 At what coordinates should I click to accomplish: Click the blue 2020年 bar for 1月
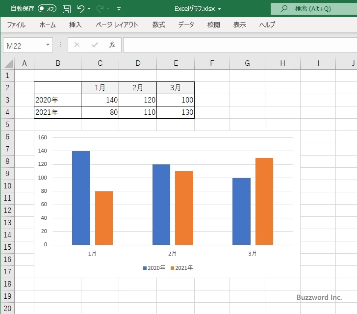[81, 198]
